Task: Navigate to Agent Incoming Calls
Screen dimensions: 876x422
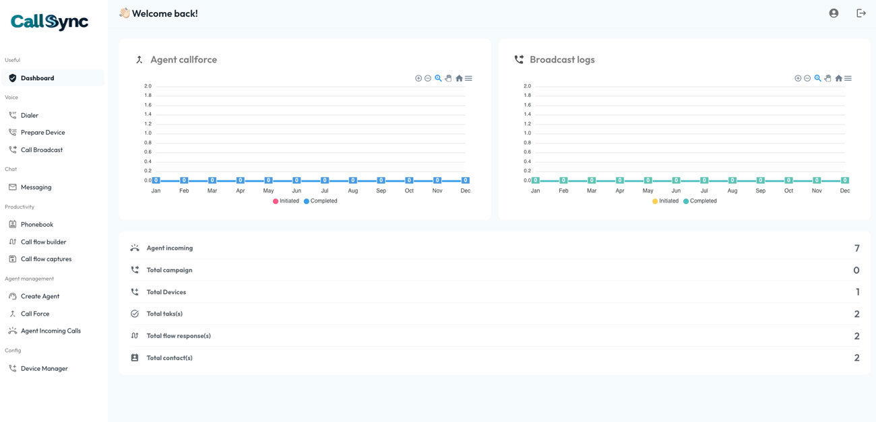Action: (x=51, y=331)
